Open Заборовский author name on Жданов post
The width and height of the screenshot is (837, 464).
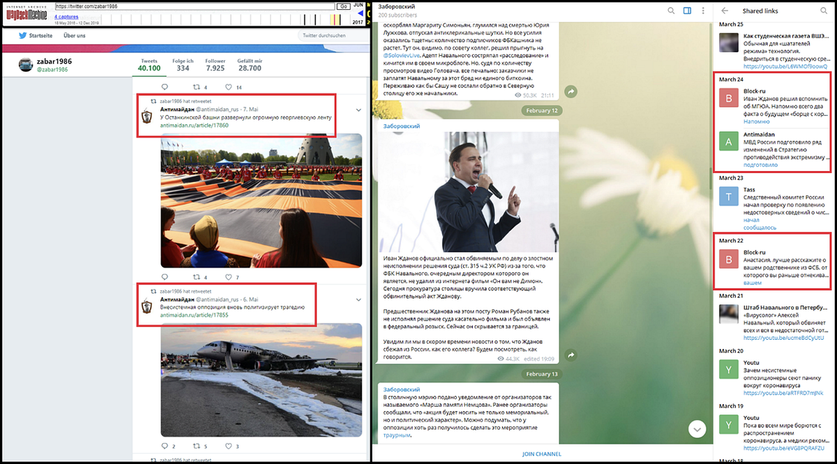point(402,126)
